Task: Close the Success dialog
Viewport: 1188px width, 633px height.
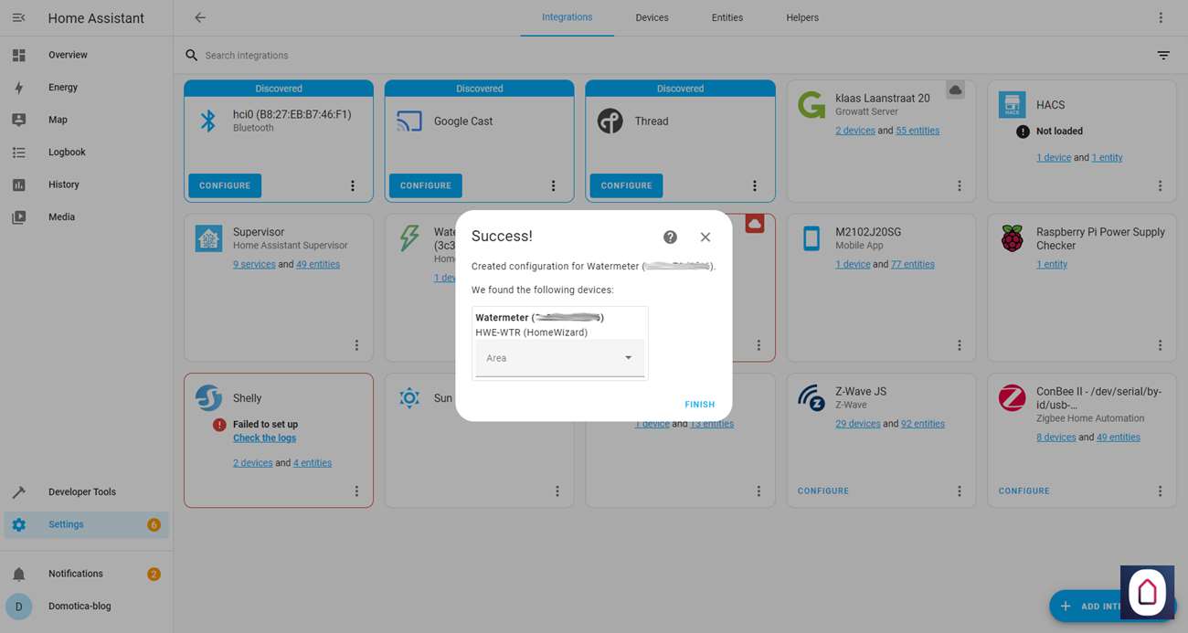Action: pos(705,237)
